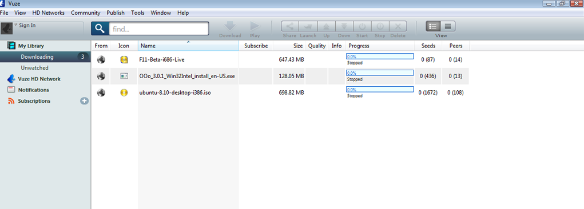Sort by the Quality column header
This screenshot has height=209, width=584.
316,46
